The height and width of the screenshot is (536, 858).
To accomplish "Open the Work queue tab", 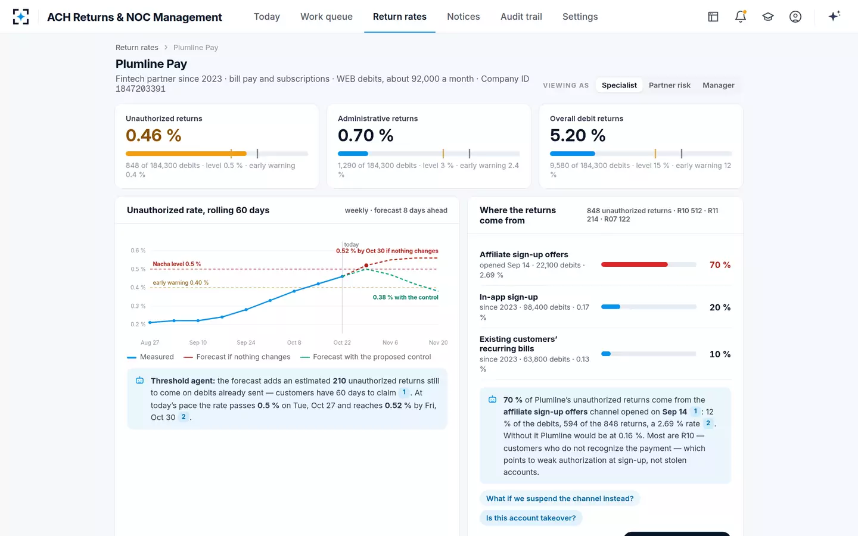I will [327, 17].
